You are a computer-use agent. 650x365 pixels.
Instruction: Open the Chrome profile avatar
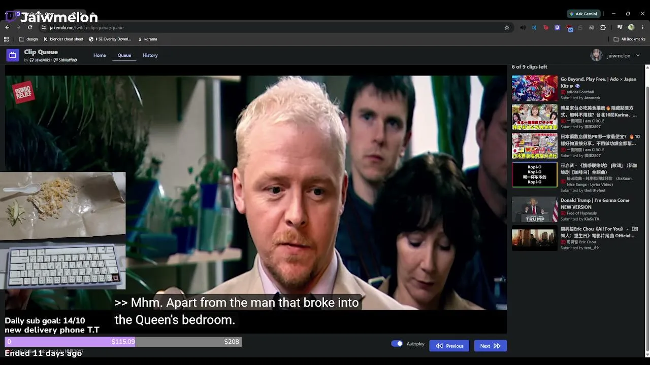pos(631,27)
